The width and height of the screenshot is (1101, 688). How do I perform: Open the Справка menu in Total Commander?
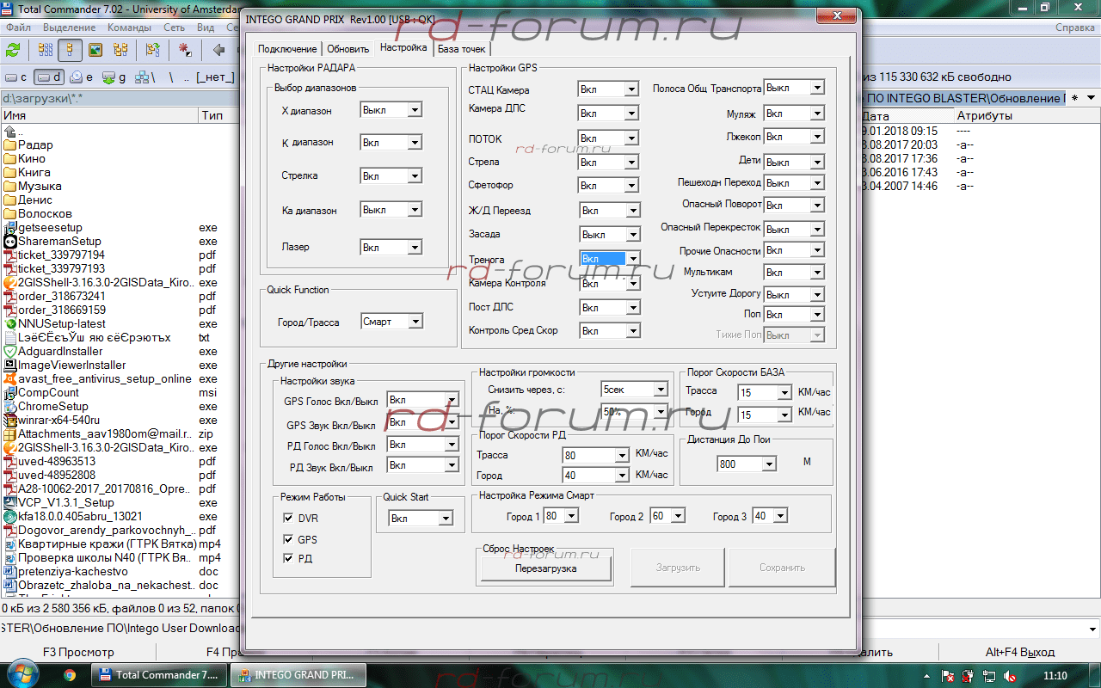[1075, 28]
